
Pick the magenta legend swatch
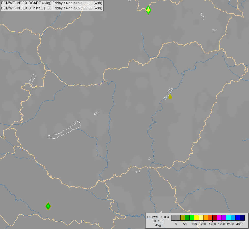tap(219, 218)
